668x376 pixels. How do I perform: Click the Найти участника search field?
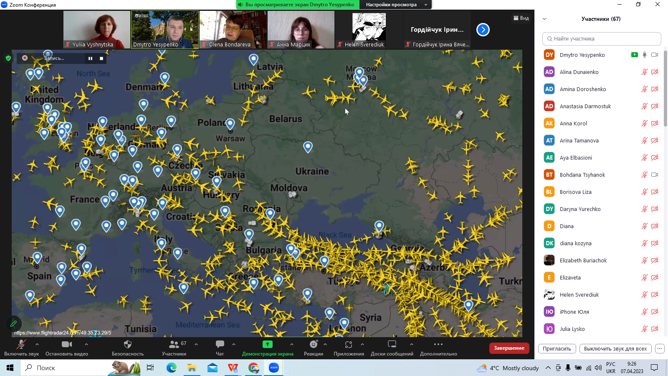(x=602, y=39)
